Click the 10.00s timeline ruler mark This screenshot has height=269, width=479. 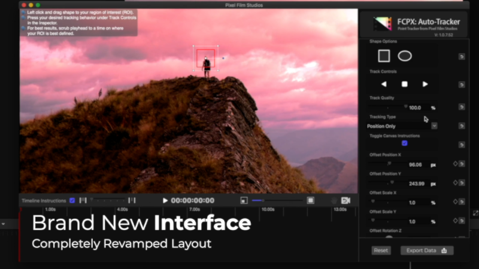[268, 210]
